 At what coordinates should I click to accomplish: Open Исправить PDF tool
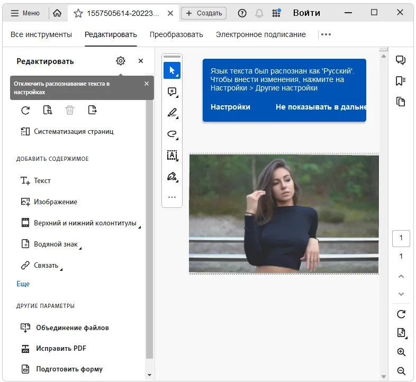[53, 348]
